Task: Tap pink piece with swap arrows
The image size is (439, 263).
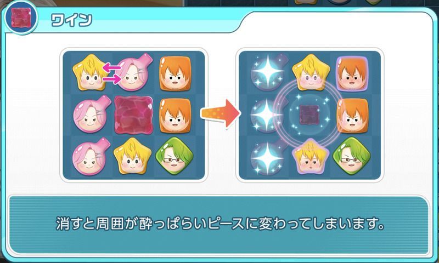Action: [x=133, y=72]
